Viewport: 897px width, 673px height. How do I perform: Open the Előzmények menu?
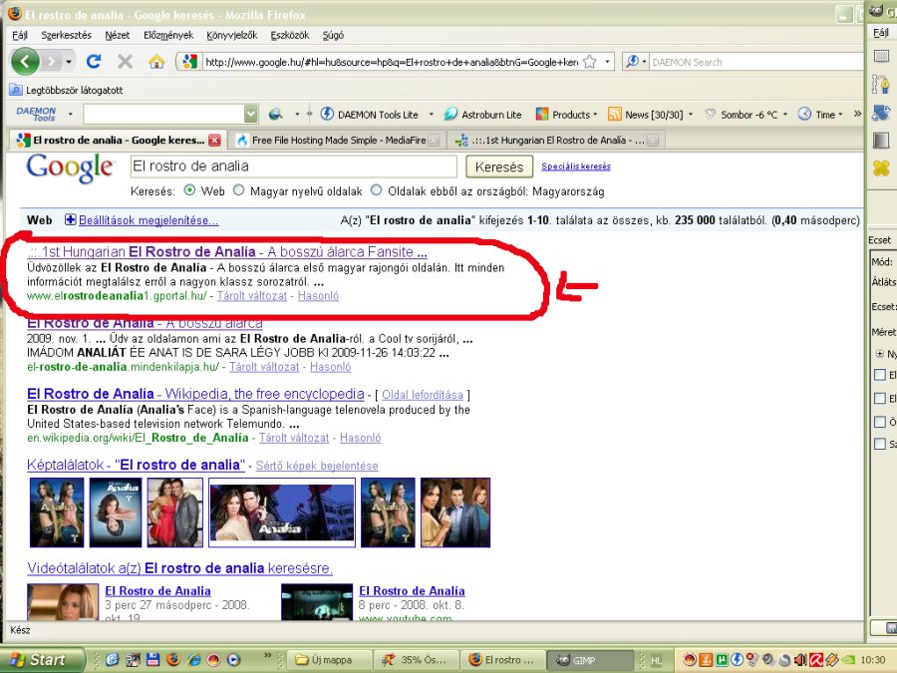168,35
